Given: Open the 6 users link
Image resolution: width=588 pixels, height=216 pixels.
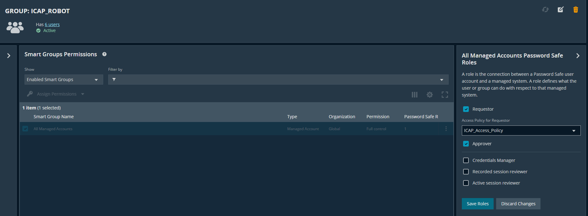Looking at the screenshot, I should click(x=52, y=25).
